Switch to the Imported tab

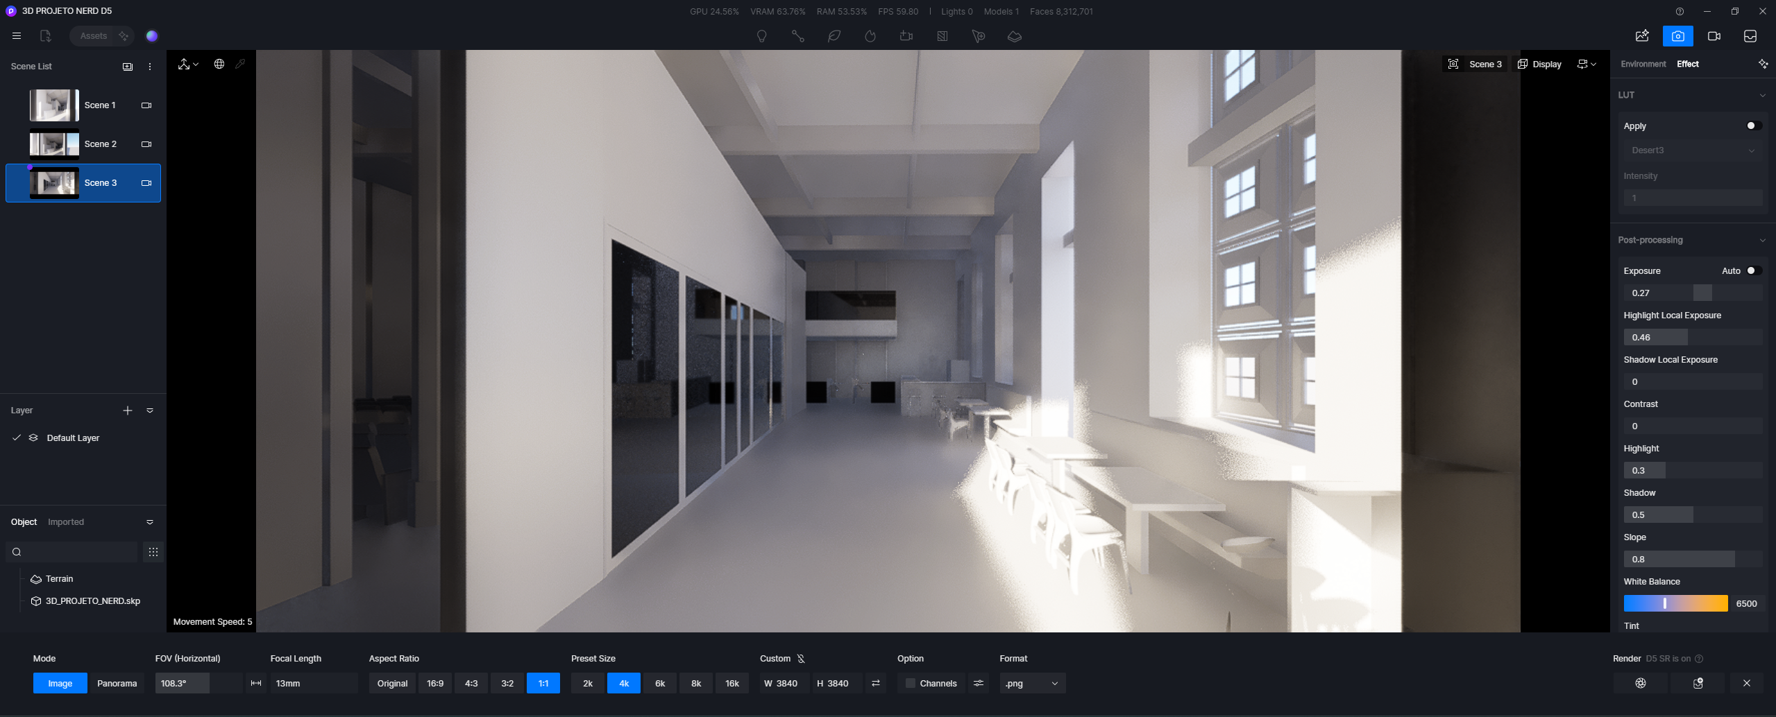coord(66,522)
